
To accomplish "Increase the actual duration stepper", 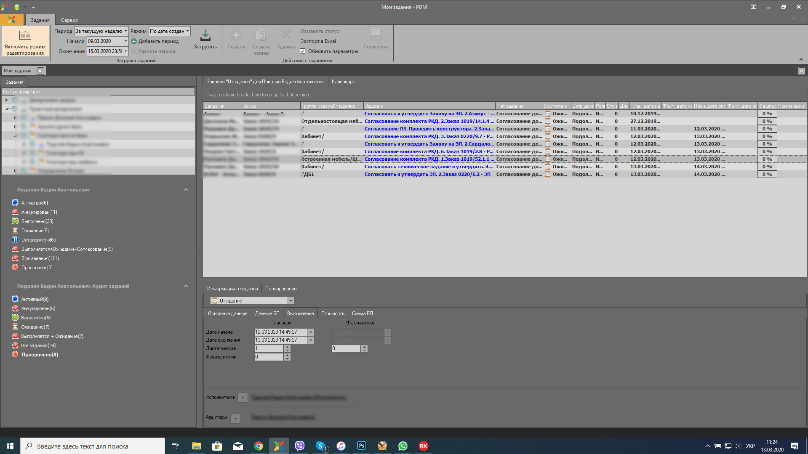I will 364,347.
